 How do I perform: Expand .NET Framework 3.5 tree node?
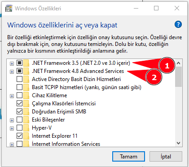pos(12,63)
